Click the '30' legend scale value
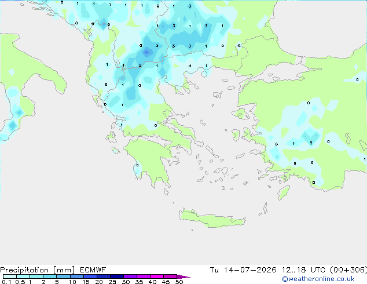367x284 pixels. coord(126,282)
